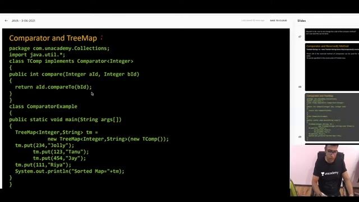The width and height of the screenshot is (359, 202).
Task: Open slide 47 thumbnail
Action: pos(332,35)
